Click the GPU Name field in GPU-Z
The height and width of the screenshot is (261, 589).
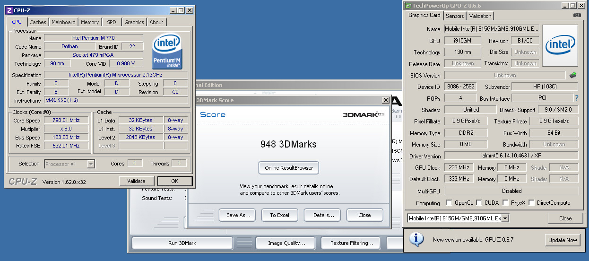click(x=491, y=29)
